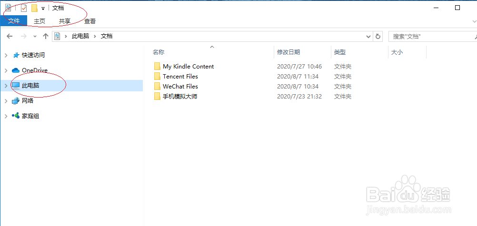Click the My Kindle Content folder icon
The image size is (477, 226).
click(157, 66)
